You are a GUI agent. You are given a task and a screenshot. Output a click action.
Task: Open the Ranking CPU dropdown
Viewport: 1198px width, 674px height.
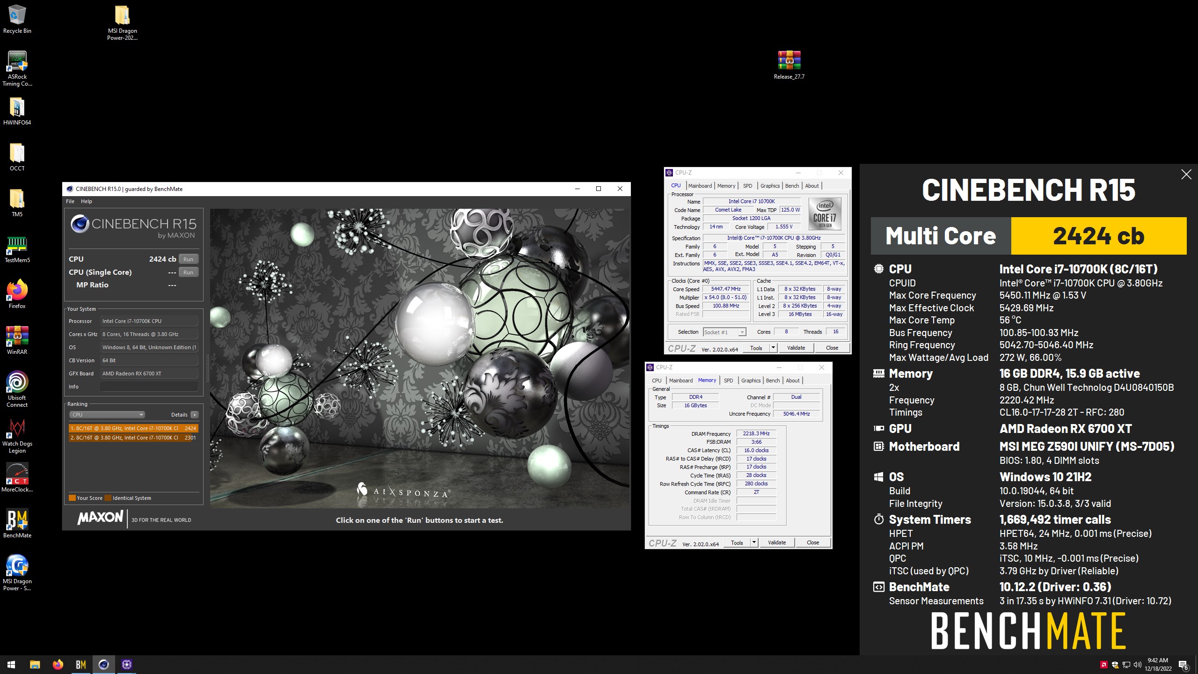(107, 415)
